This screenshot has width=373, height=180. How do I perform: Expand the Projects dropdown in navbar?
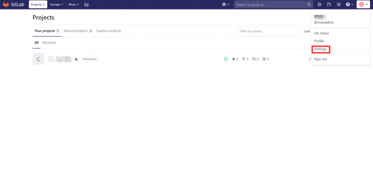click(38, 5)
